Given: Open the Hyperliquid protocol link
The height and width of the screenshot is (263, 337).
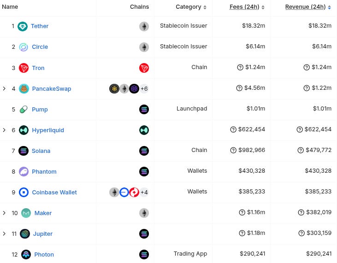Looking at the screenshot, I should tap(48, 130).
